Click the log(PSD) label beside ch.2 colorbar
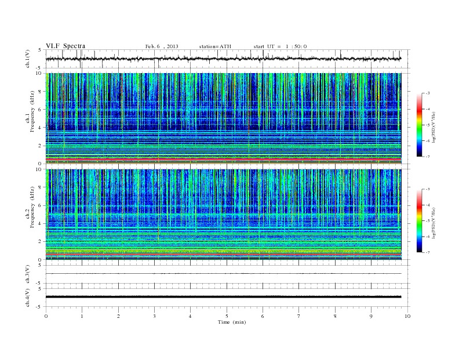Viewport: 459px width, 355px height. pos(434,223)
